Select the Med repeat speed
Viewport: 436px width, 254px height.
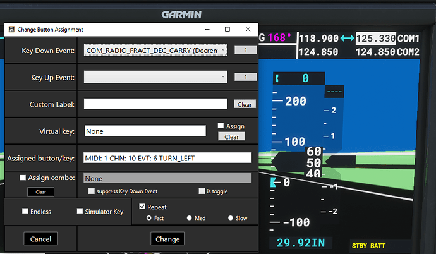click(190, 218)
